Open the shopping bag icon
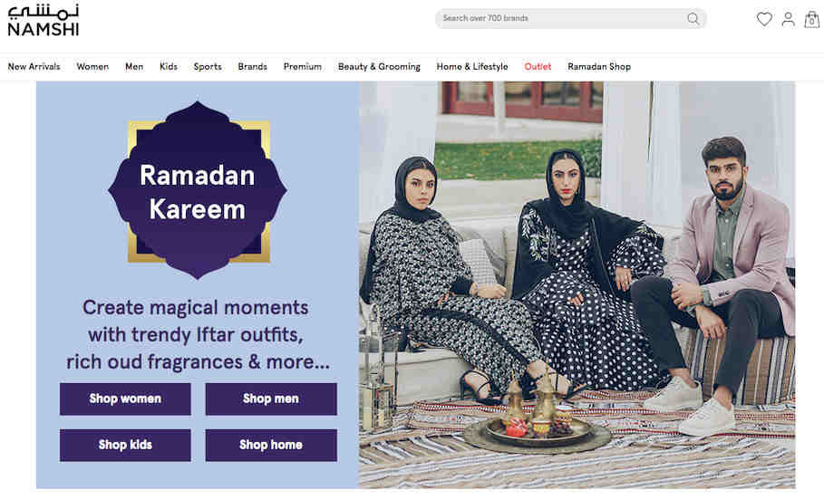The width and height of the screenshot is (824, 500). 812,19
